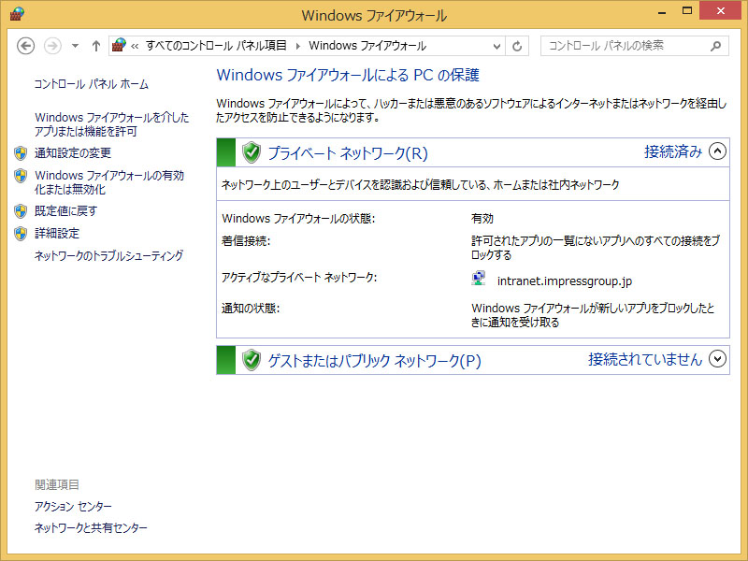Image resolution: width=748 pixels, height=561 pixels.
Task: Click the Windows ファイアウォールの状態: label
Action: pos(298,219)
